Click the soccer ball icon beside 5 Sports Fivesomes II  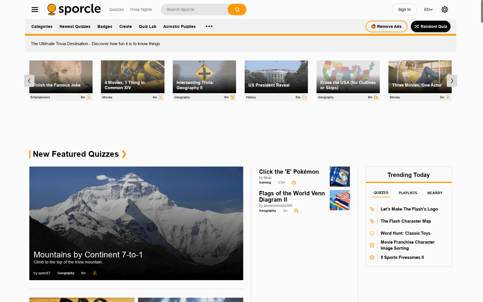tap(372, 257)
